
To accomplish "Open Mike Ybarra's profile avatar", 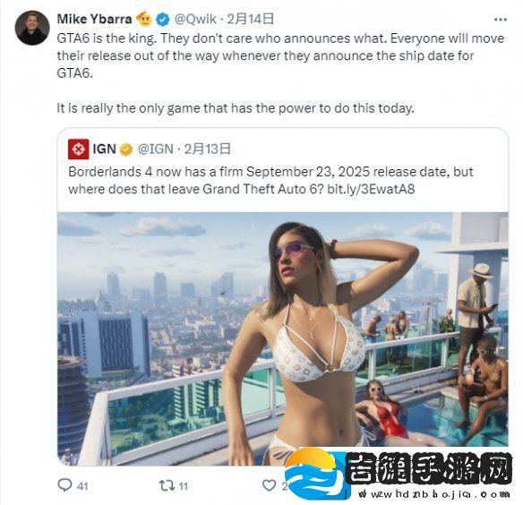I will (x=32, y=28).
